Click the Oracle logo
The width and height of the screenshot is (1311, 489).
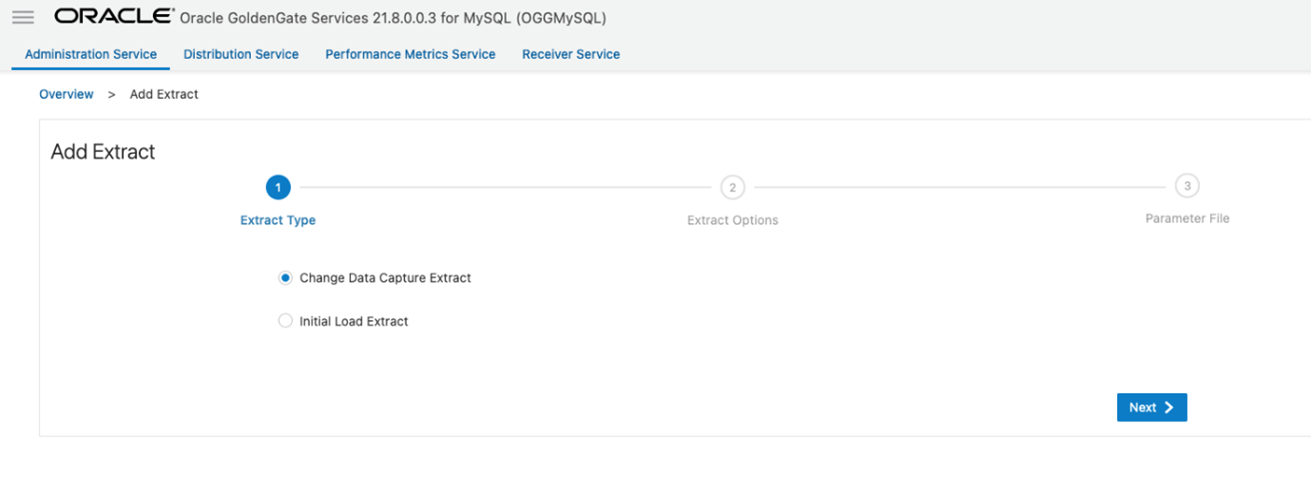[114, 17]
